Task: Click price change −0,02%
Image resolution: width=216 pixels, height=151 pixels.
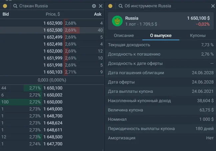Action: 203,24
